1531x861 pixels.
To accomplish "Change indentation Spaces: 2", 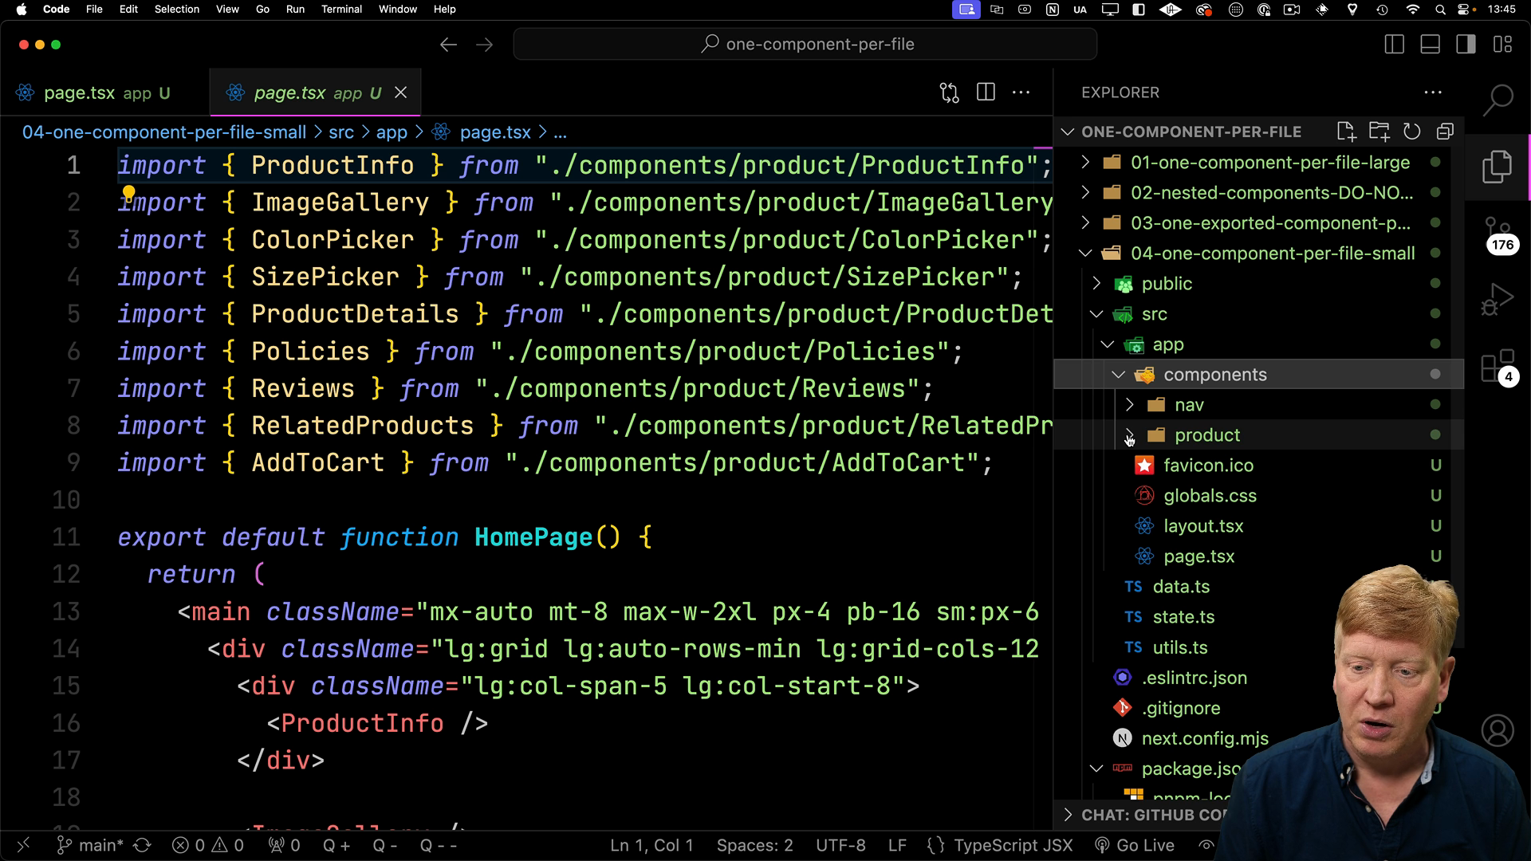I will (x=754, y=845).
